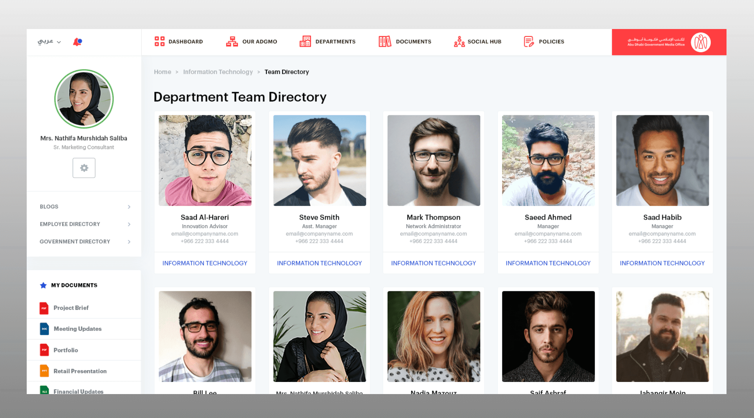Click Information Technology under Mark Thompson
This screenshot has height=418, width=754.
coord(434,263)
